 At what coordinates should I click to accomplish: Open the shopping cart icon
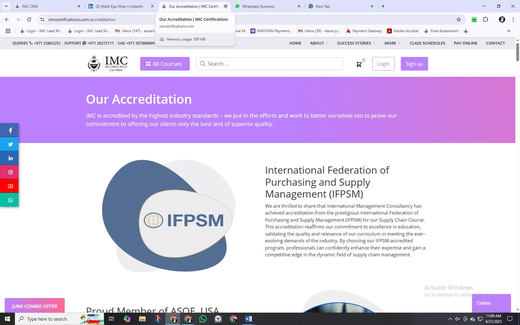pyautogui.click(x=359, y=64)
